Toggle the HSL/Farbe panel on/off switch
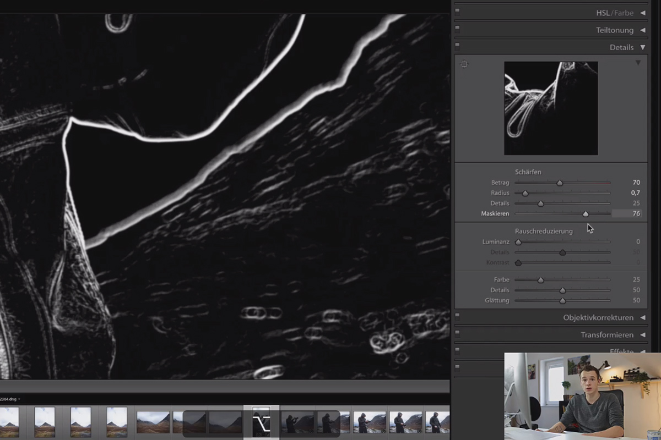Viewport: 661px width, 440px height. (457, 11)
